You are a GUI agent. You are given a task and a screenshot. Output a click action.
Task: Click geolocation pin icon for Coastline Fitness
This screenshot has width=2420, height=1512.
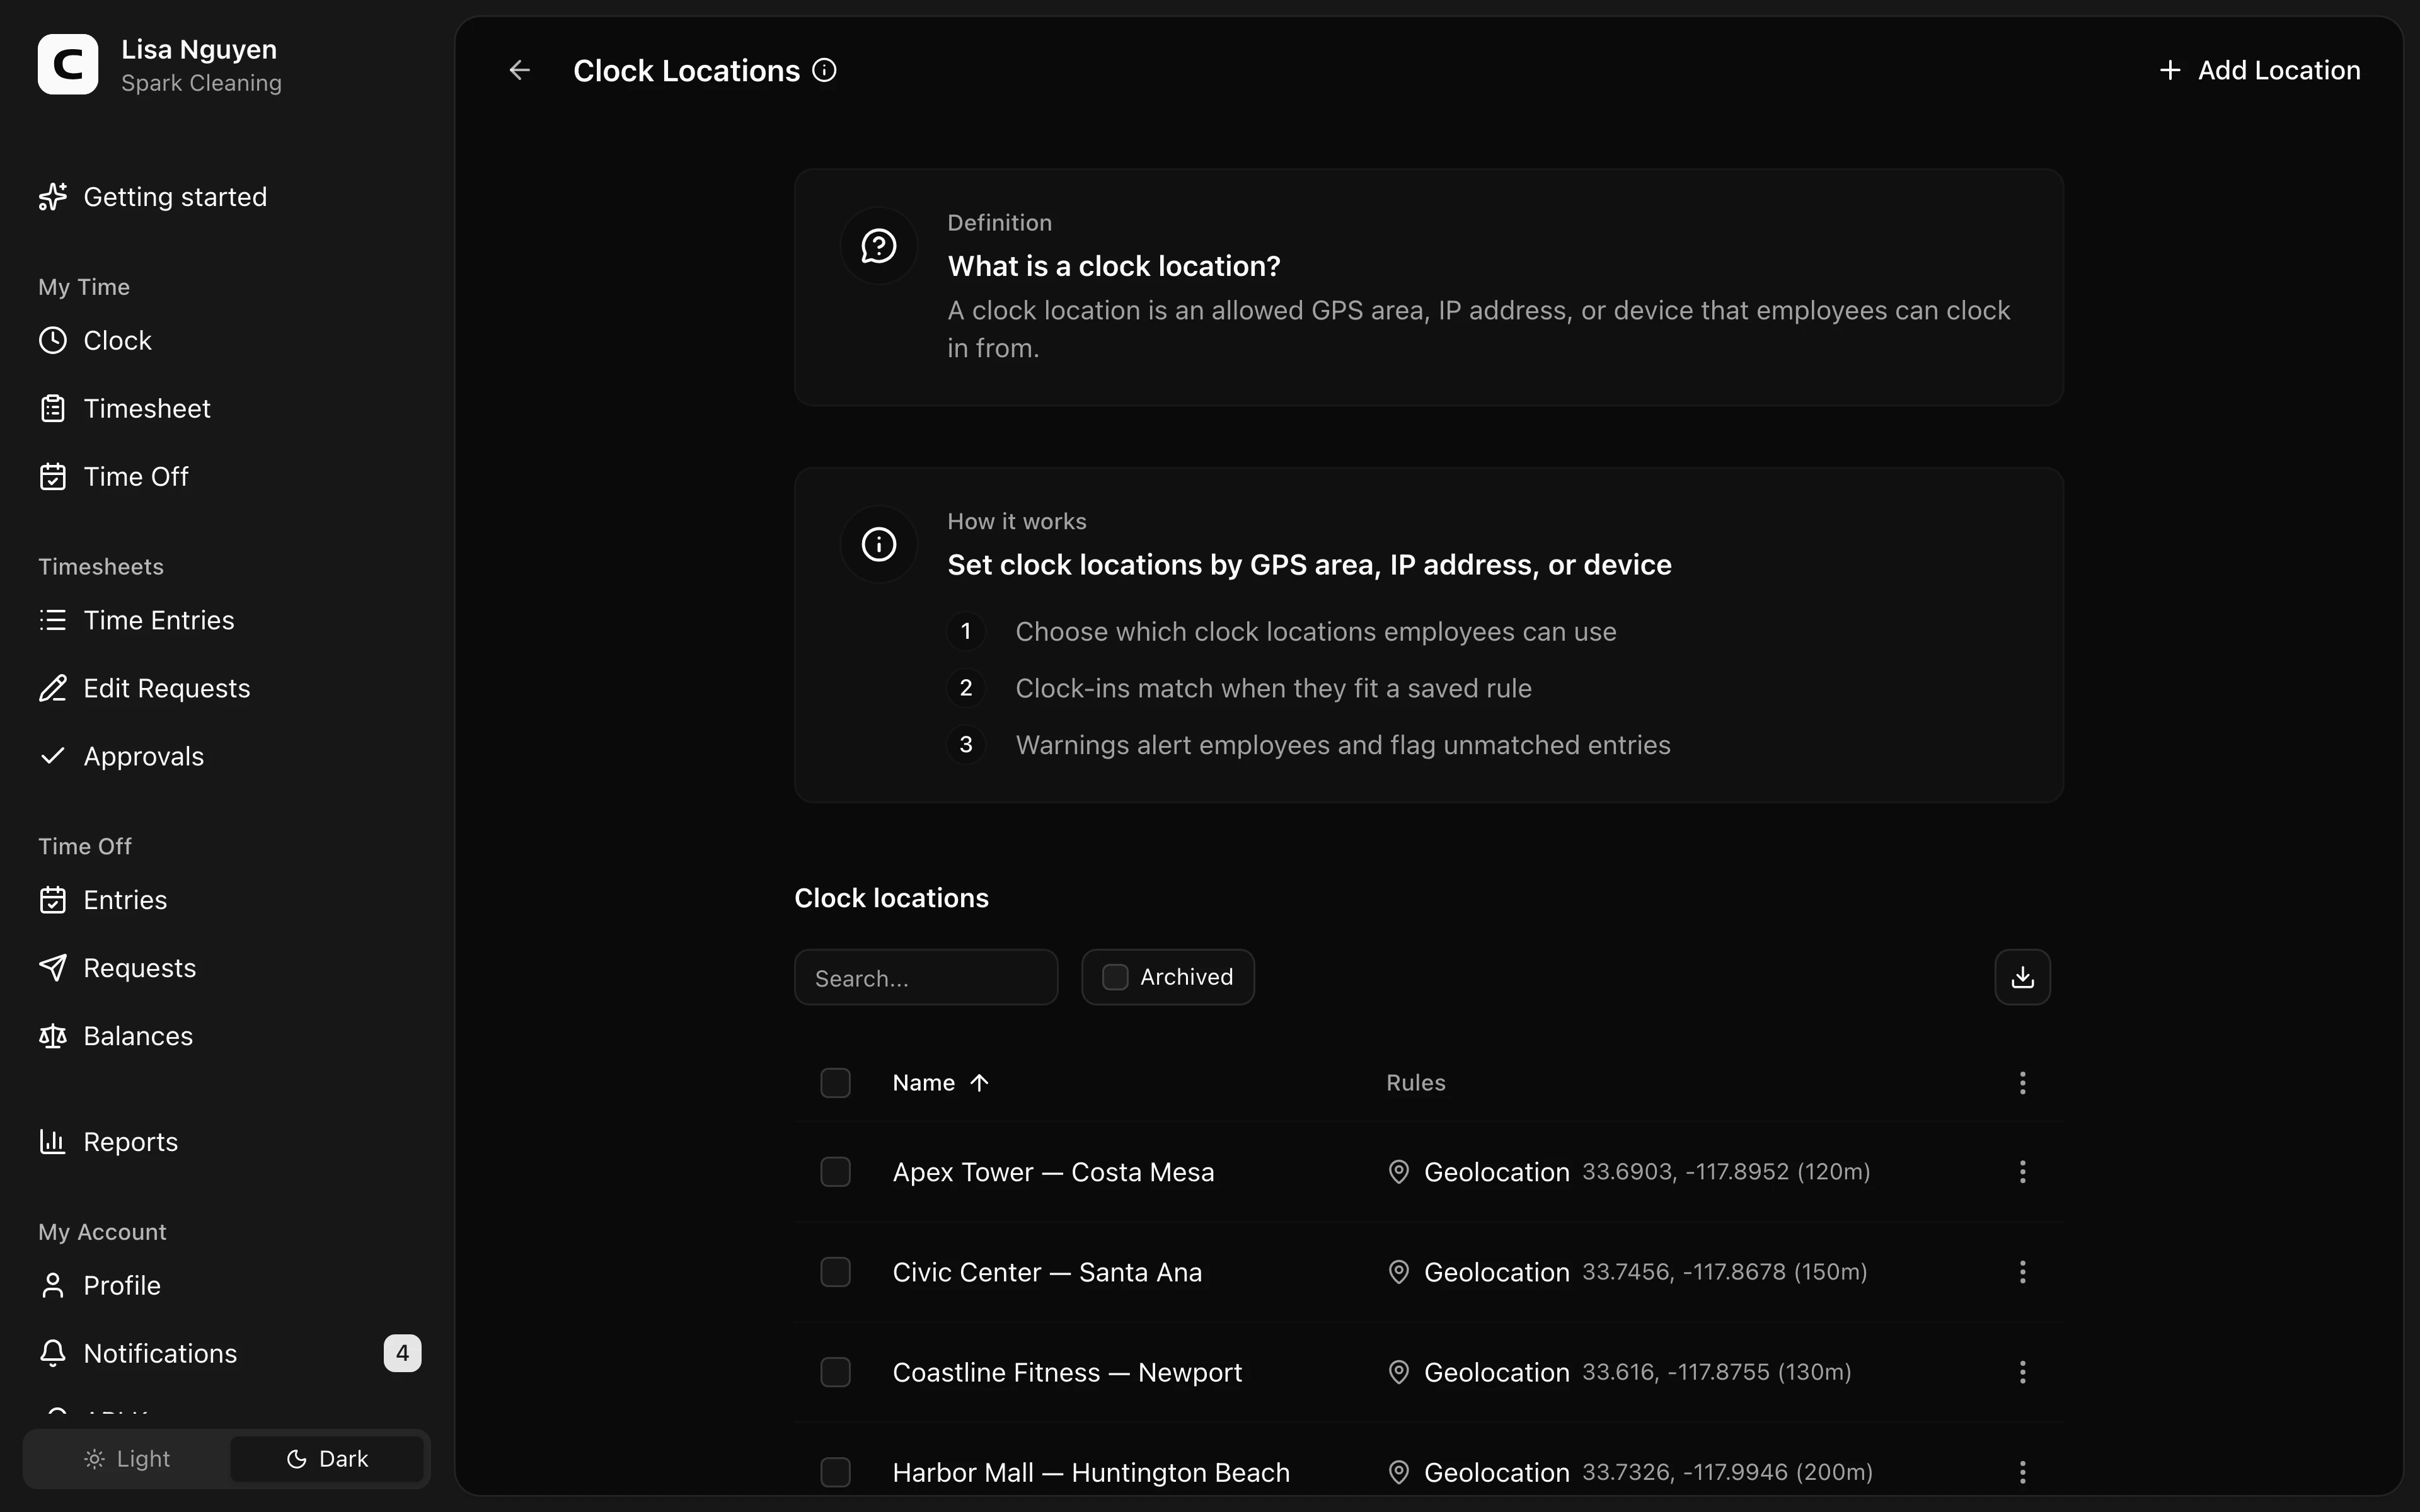tap(1399, 1372)
